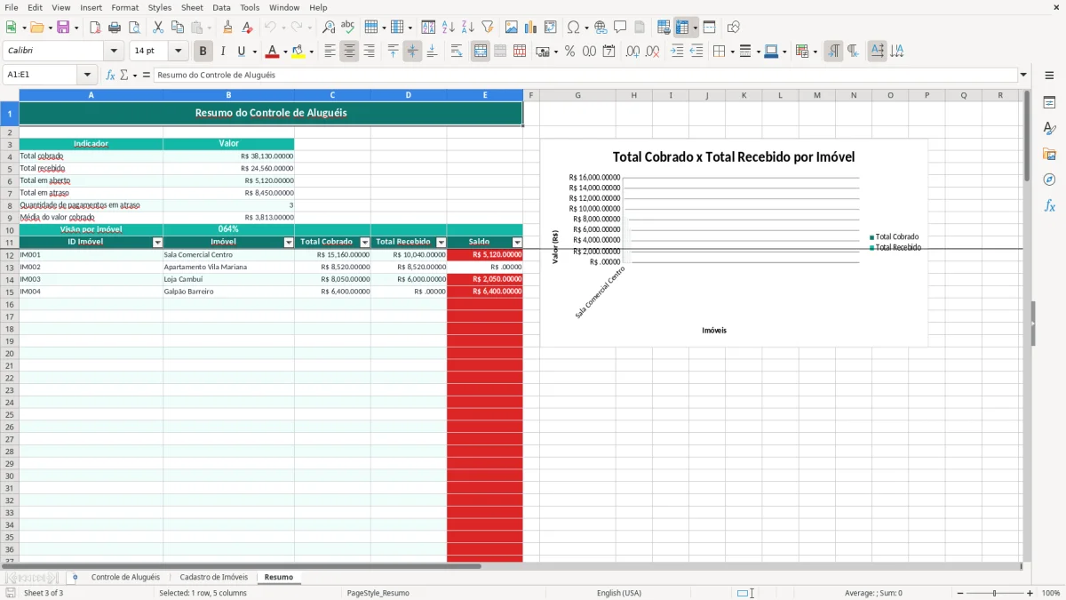Image resolution: width=1066 pixels, height=600 pixels.
Task: Toggle Bold formatting
Action: (x=203, y=52)
